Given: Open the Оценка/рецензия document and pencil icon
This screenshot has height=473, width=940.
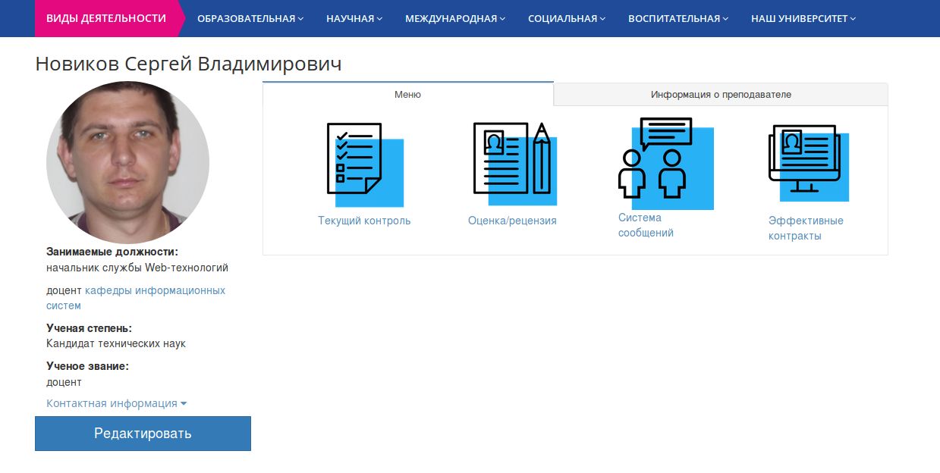Looking at the screenshot, I should coord(513,162).
